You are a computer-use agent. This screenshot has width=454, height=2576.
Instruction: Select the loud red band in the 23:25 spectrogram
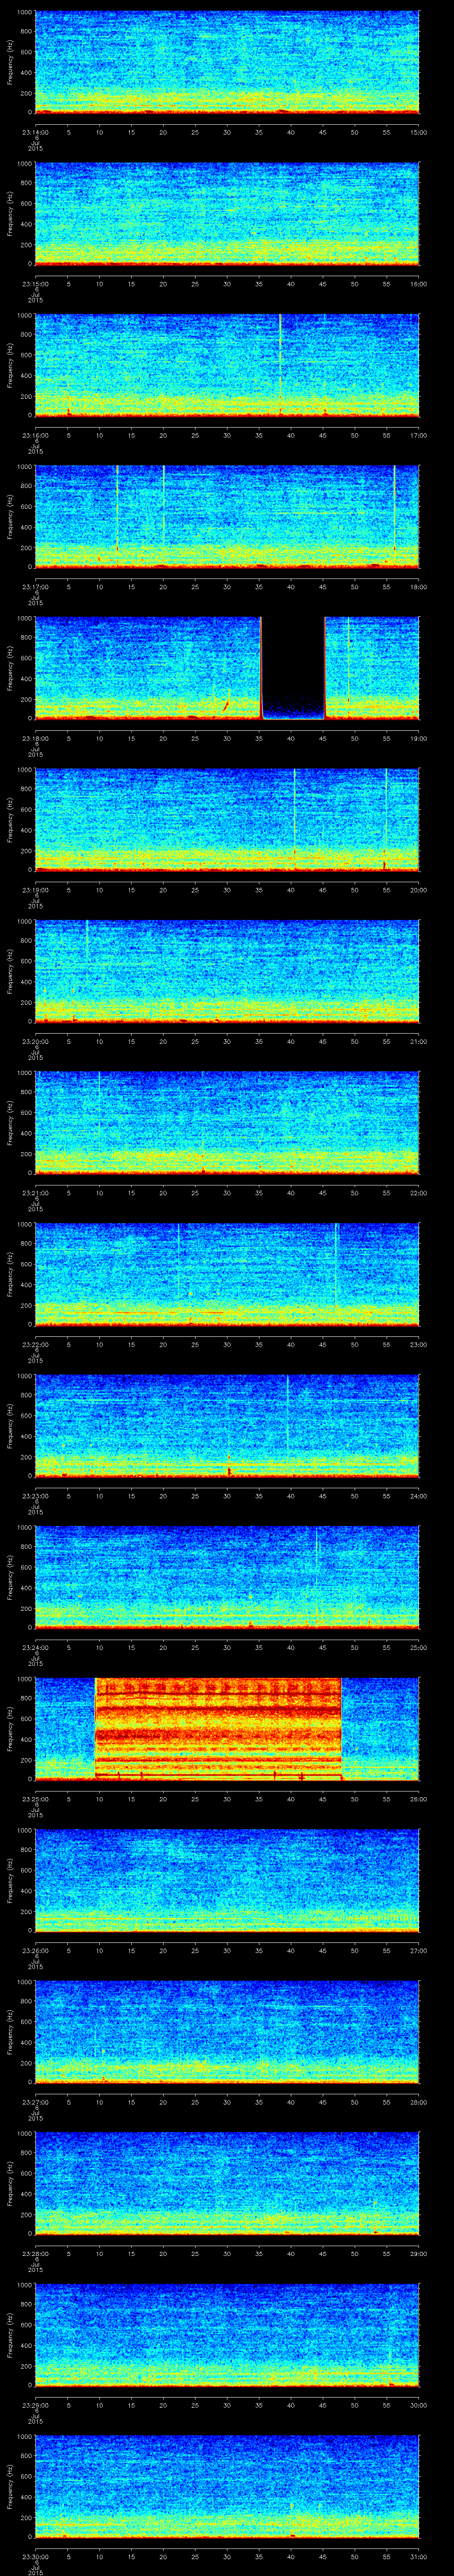coord(219,1728)
